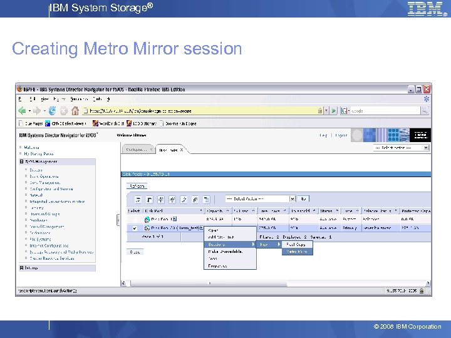Click the second table toolbar icon (deselect all)
The width and height of the screenshot is (451, 338).
pyautogui.click(x=150, y=200)
